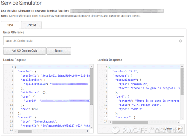The height and width of the screenshot is (138, 187).
Task: Select the Text tab
Action: pyautogui.click(x=10, y=25)
